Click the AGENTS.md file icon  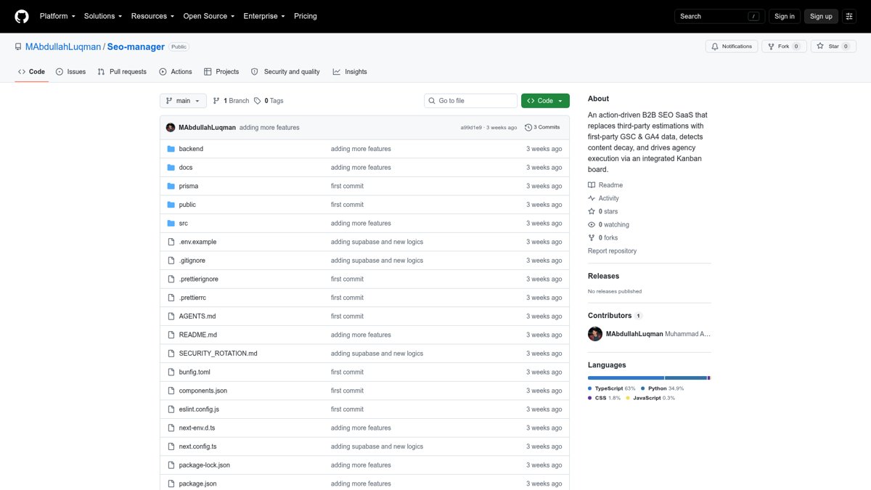point(171,317)
